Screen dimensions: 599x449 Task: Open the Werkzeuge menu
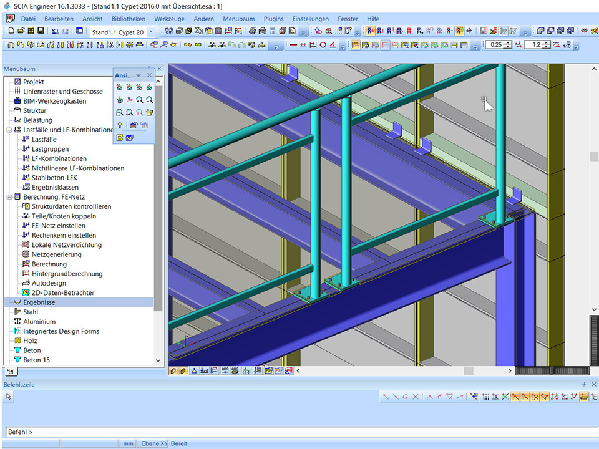(169, 19)
